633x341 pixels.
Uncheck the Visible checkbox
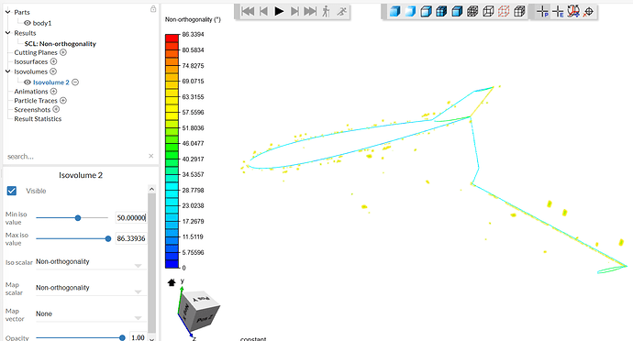[x=12, y=191]
